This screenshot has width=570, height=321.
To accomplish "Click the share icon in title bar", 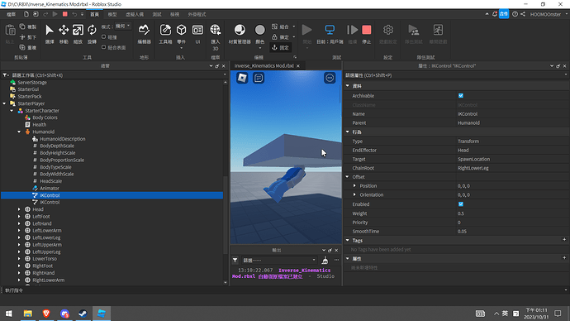I will [x=523, y=14].
